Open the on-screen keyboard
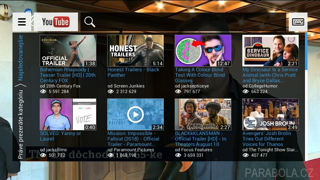The image size is (320, 180). coord(298,22)
